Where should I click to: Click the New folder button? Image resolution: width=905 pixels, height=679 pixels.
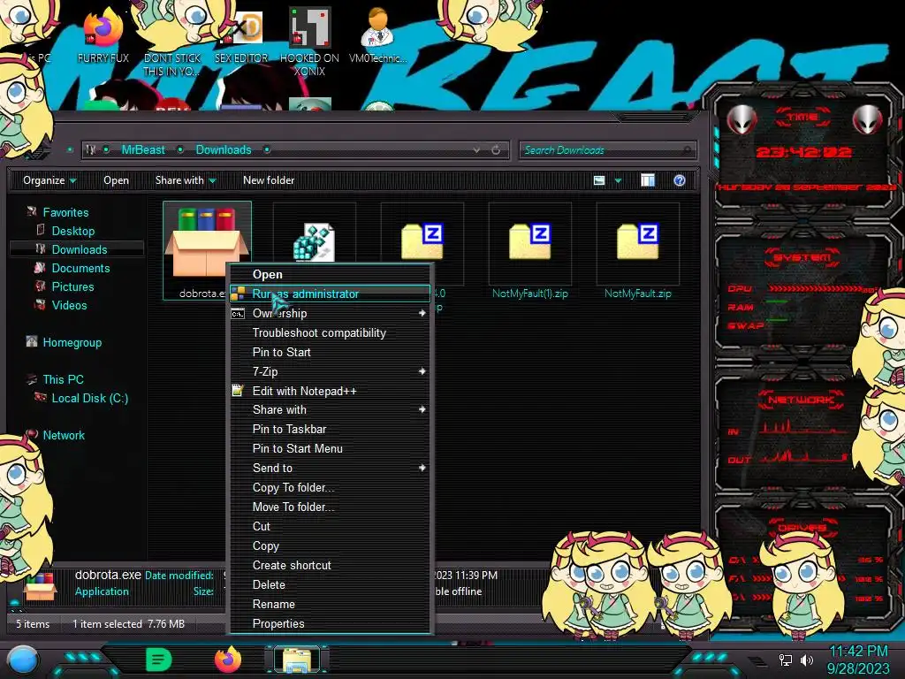269,180
